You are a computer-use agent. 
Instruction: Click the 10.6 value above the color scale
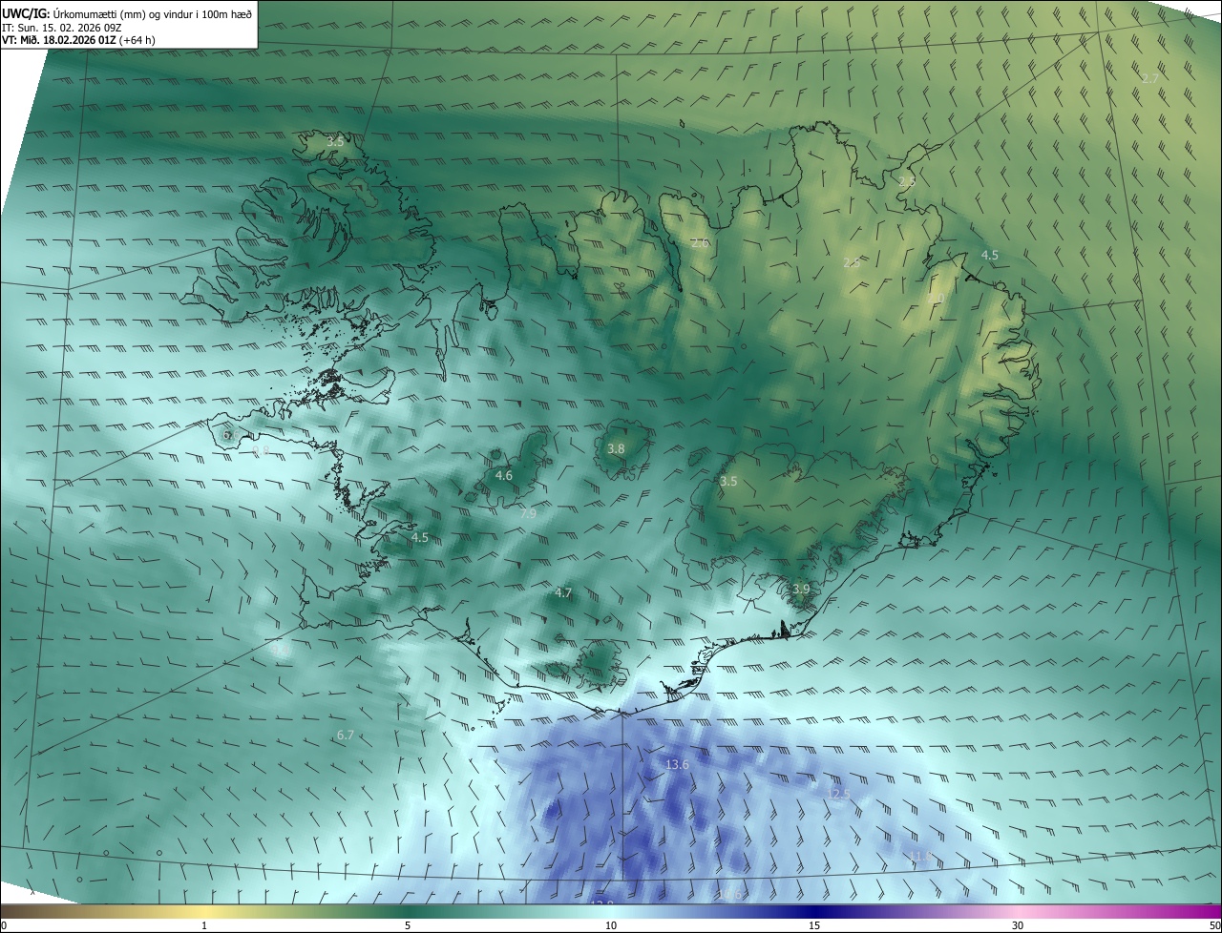[x=729, y=894]
